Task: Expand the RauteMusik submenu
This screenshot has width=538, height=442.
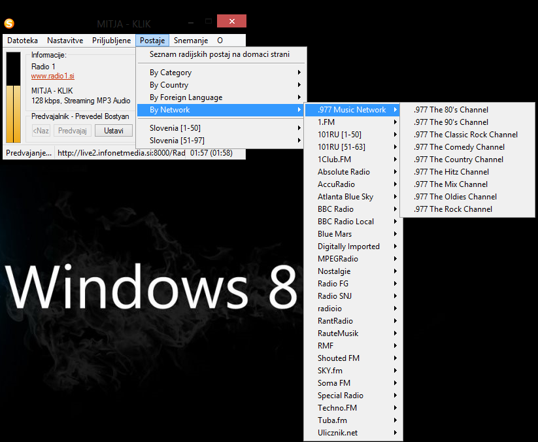Action: 353,333
